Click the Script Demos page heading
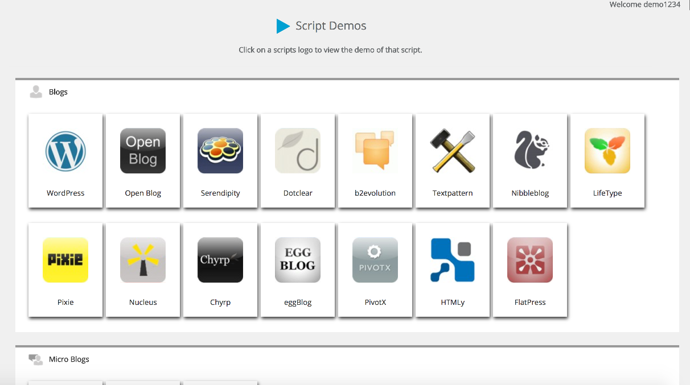The height and width of the screenshot is (385, 690). point(331,26)
